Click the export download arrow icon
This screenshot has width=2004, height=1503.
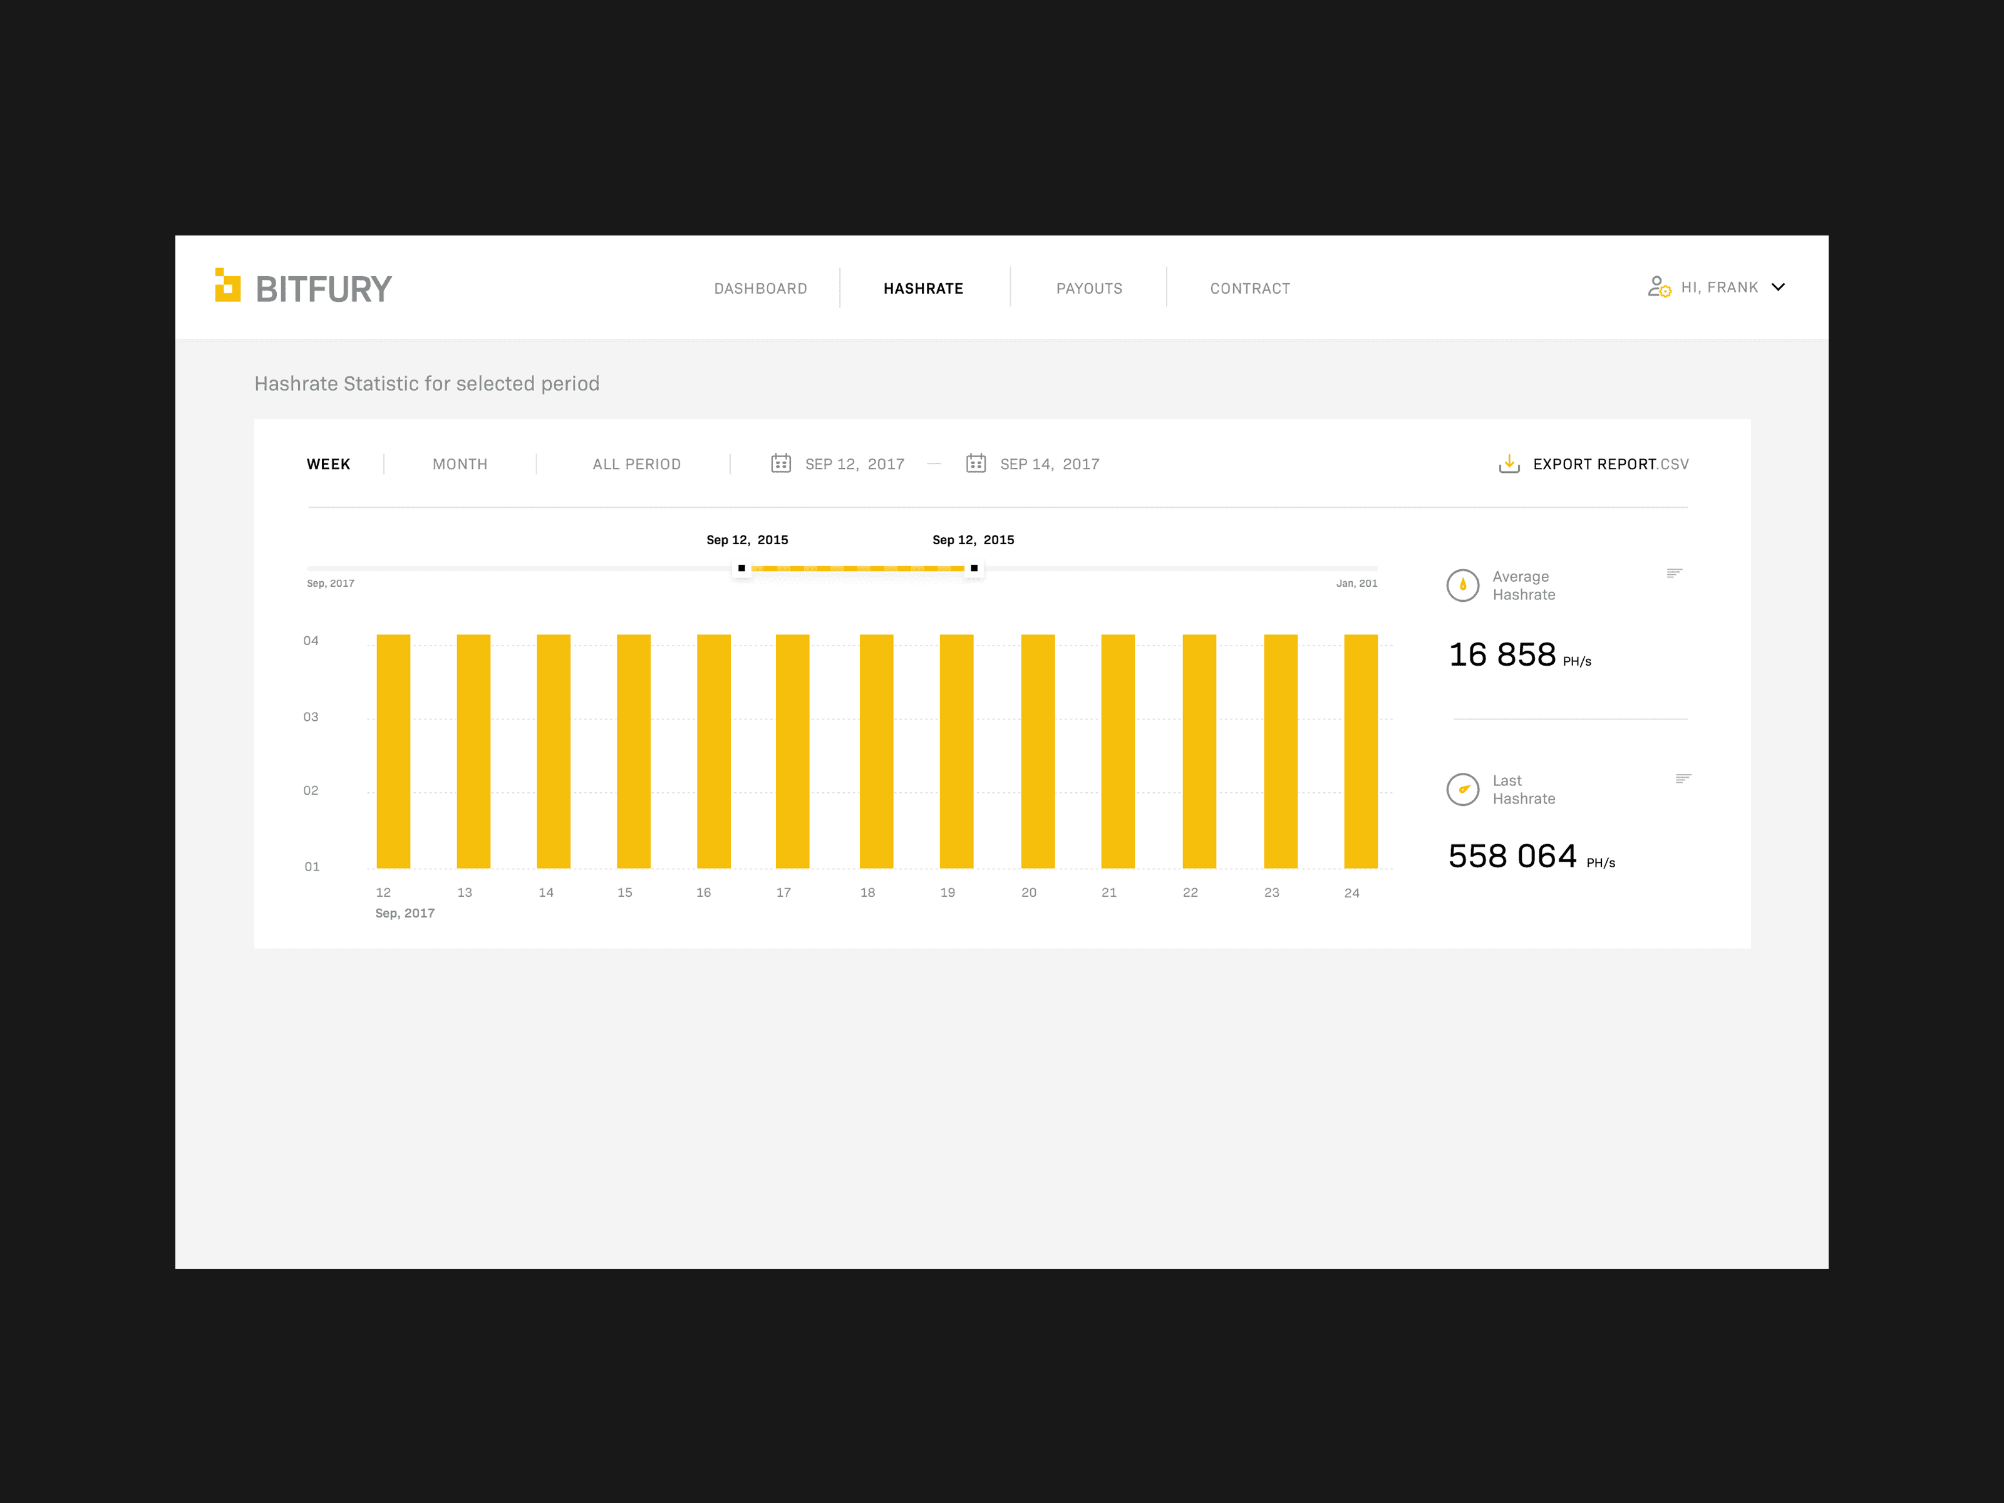coord(1509,464)
